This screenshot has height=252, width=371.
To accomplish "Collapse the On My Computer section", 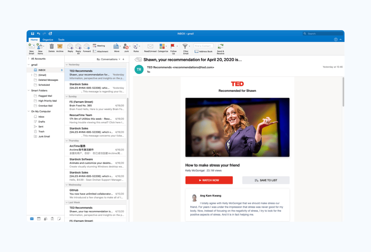I will pos(28,111).
